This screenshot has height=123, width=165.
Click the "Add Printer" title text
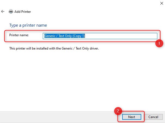point(23,11)
